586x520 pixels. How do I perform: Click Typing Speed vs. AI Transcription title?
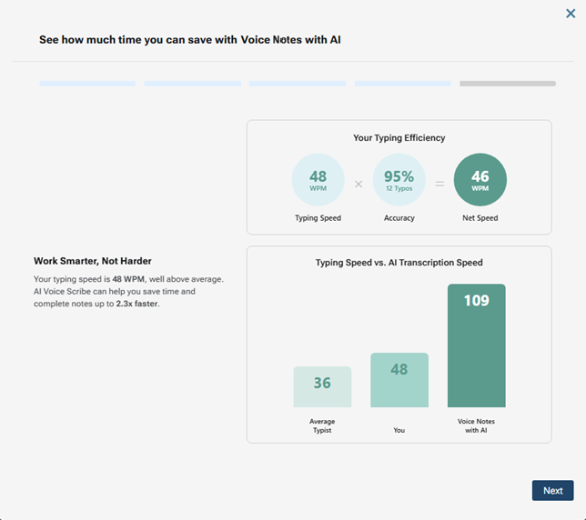tap(399, 263)
